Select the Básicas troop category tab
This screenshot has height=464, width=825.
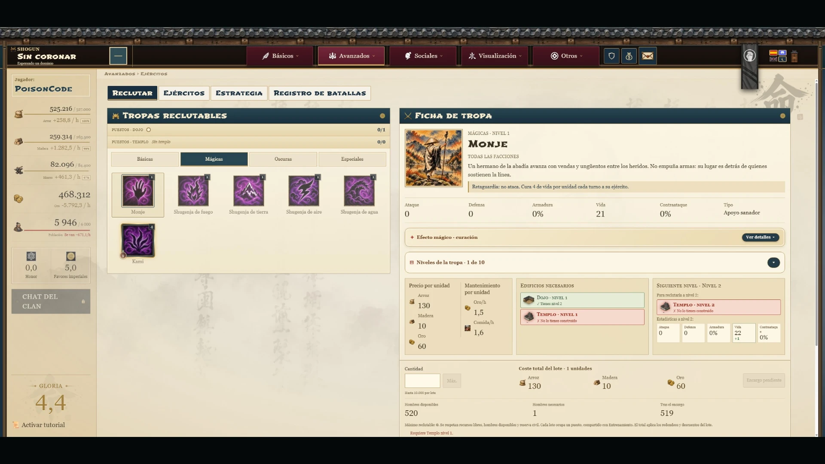click(145, 159)
